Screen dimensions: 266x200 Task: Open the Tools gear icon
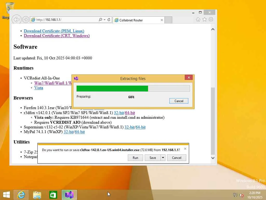(211, 19)
